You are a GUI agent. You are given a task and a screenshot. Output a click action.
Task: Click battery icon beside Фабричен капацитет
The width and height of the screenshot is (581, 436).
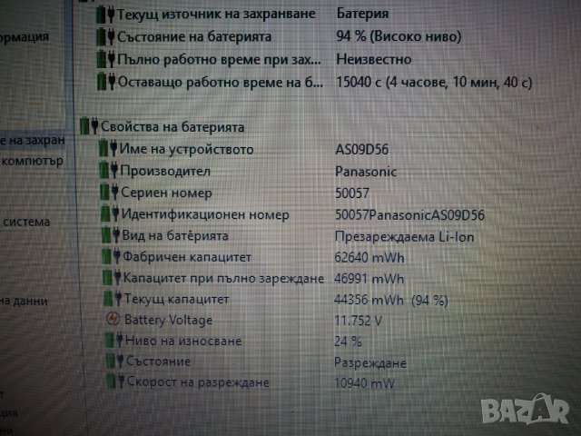(112, 256)
